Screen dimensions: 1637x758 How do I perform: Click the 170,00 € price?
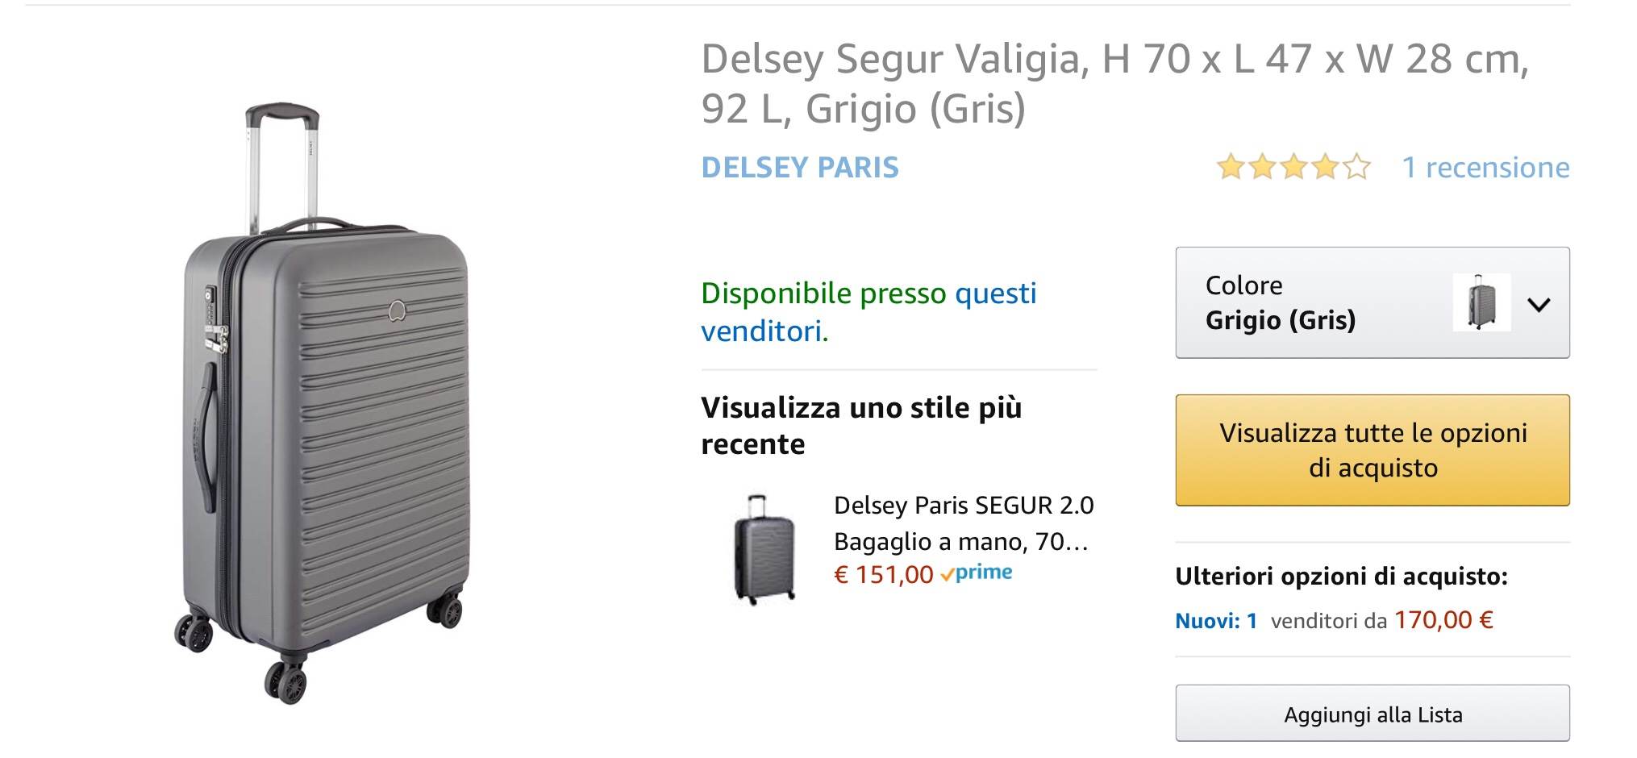pos(1443,620)
